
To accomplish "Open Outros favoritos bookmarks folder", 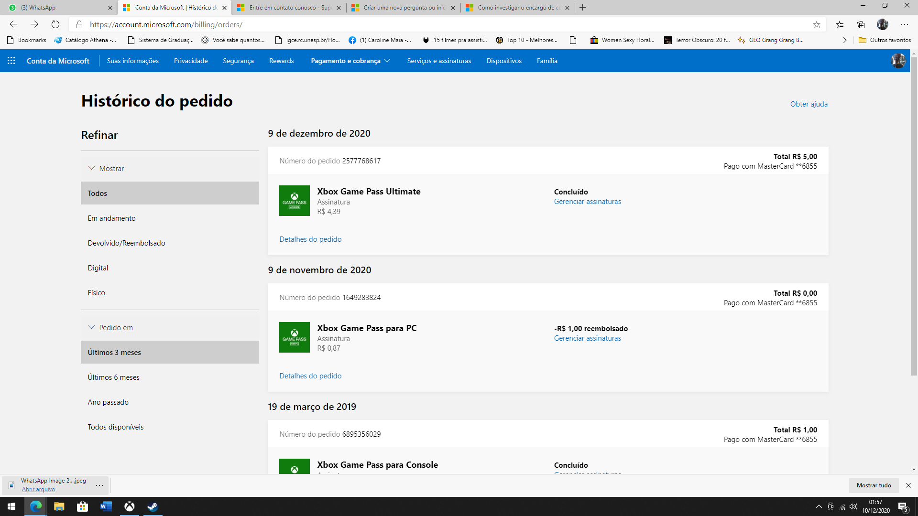I will 885,40.
